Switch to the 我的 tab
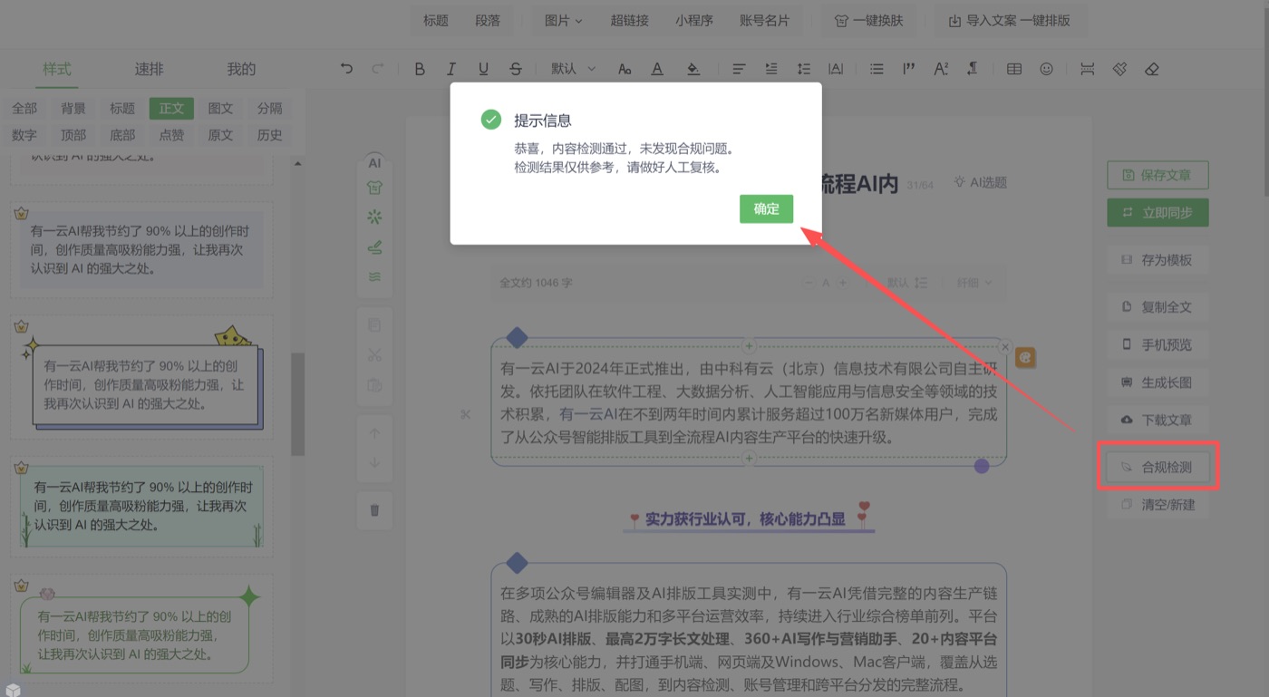Screen dimensions: 1269x697 [x=241, y=69]
